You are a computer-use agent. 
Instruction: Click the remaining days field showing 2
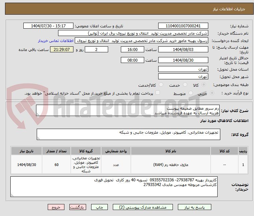(x=96, y=50)
